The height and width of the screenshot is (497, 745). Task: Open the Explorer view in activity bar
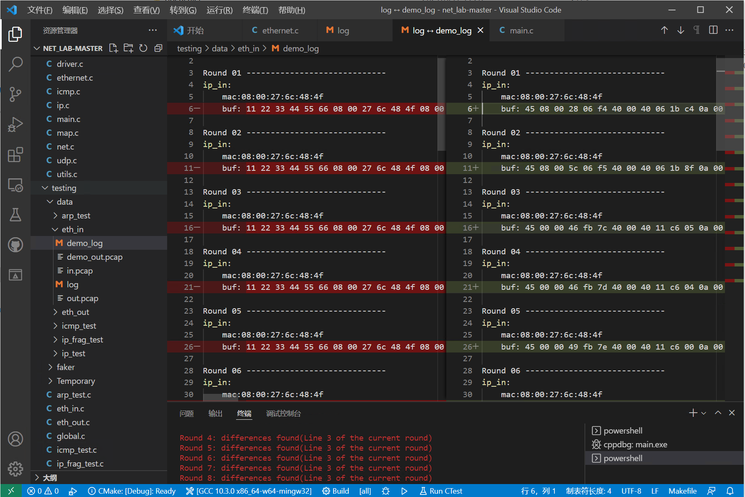[15, 34]
